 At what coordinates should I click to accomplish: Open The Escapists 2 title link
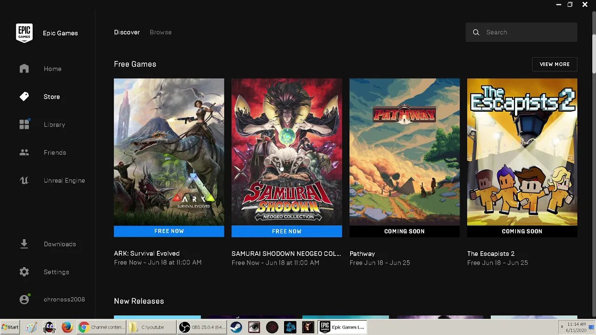click(491, 254)
